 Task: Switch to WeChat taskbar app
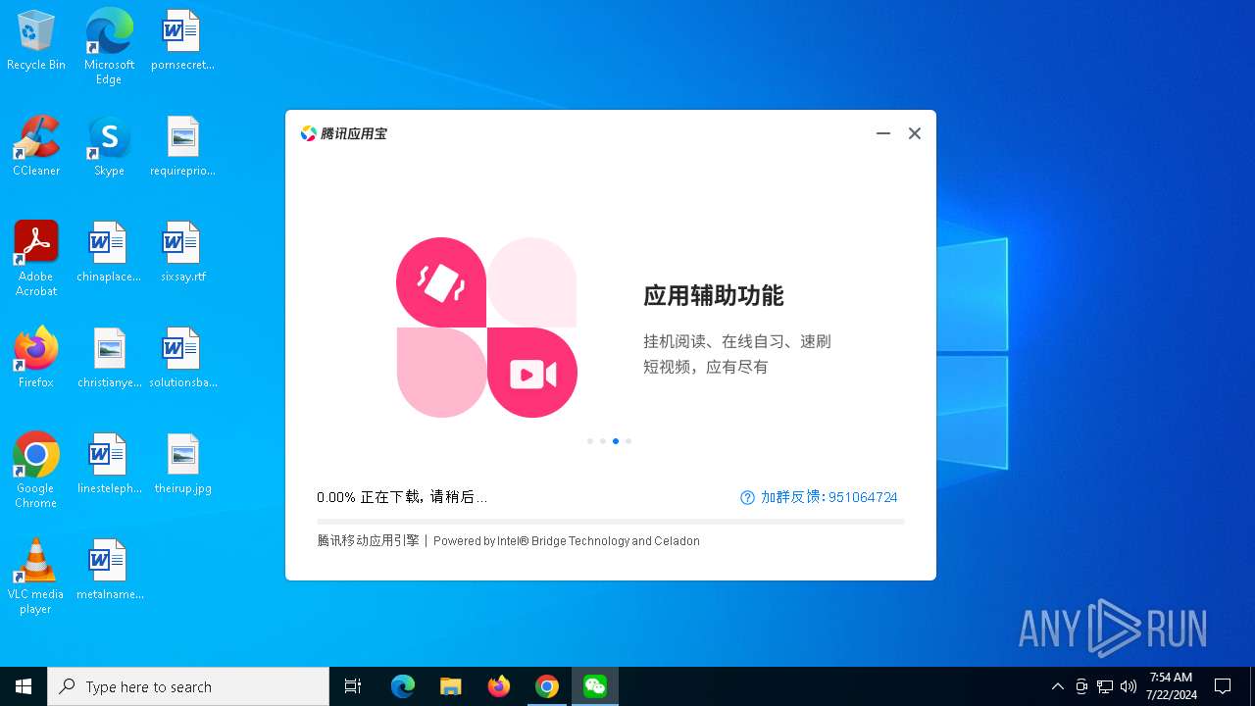tap(595, 686)
